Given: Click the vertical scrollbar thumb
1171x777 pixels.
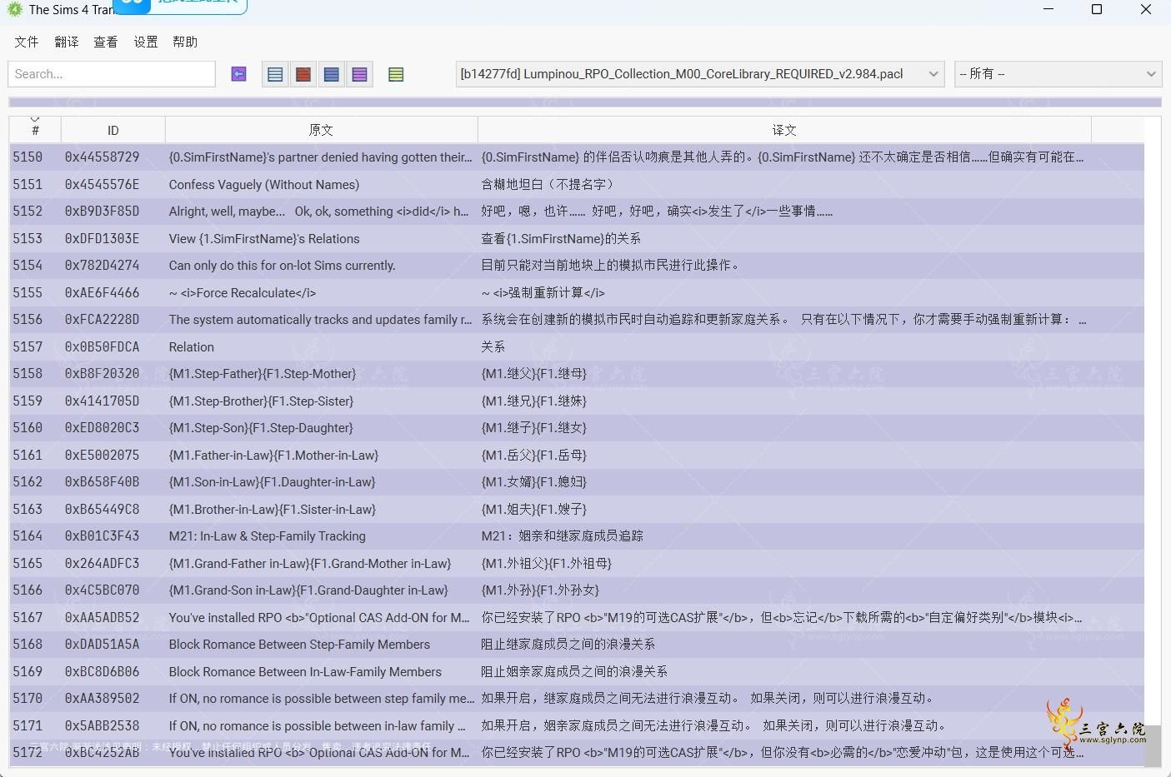Looking at the screenshot, I should tap(1153, 746).
